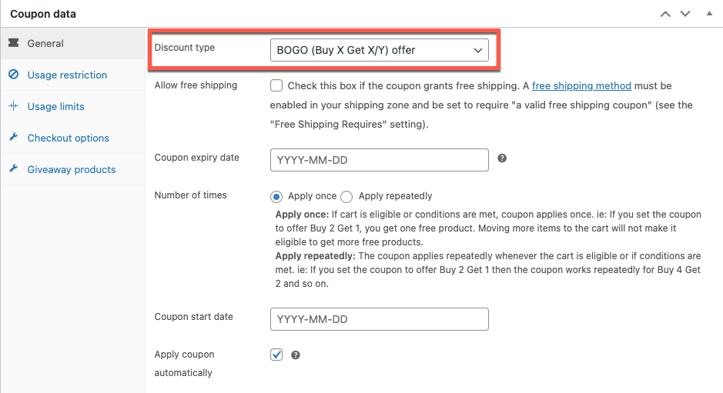The height and width of the screenshot is (393, 723).
Task: Click the help icon for Apply coupon automatically
Action: [296, 355]
